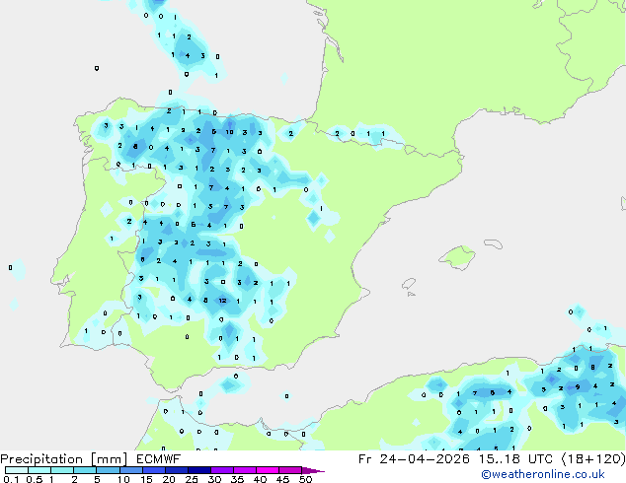Click the '[mm]' unit label

click(109, 459)
